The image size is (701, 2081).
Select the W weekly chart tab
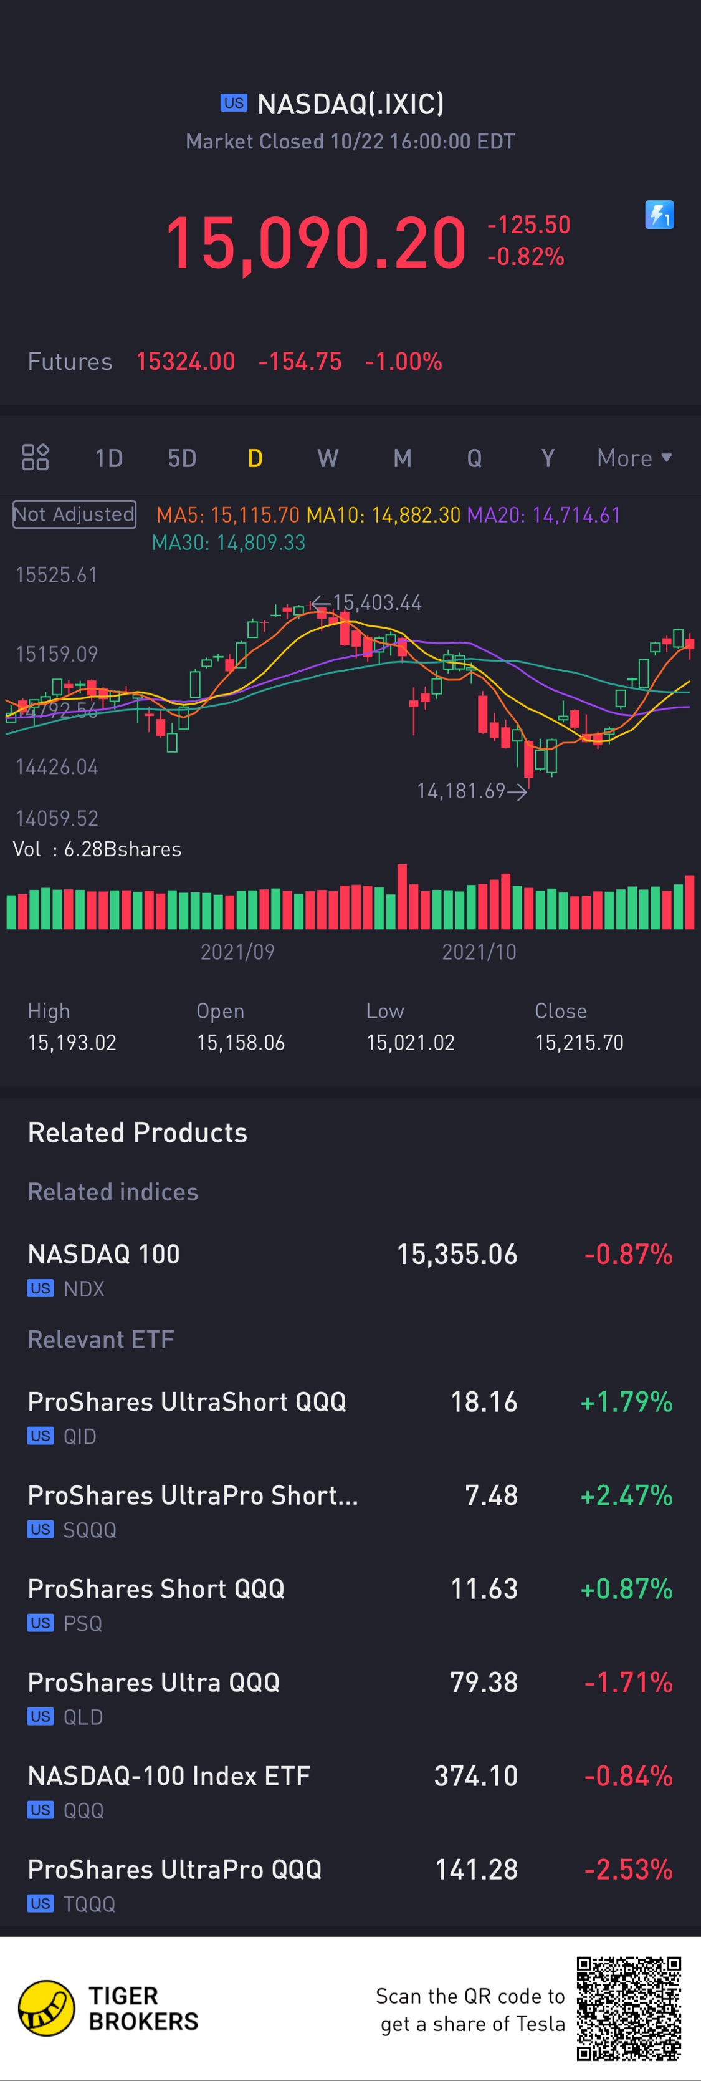[327, 458]
